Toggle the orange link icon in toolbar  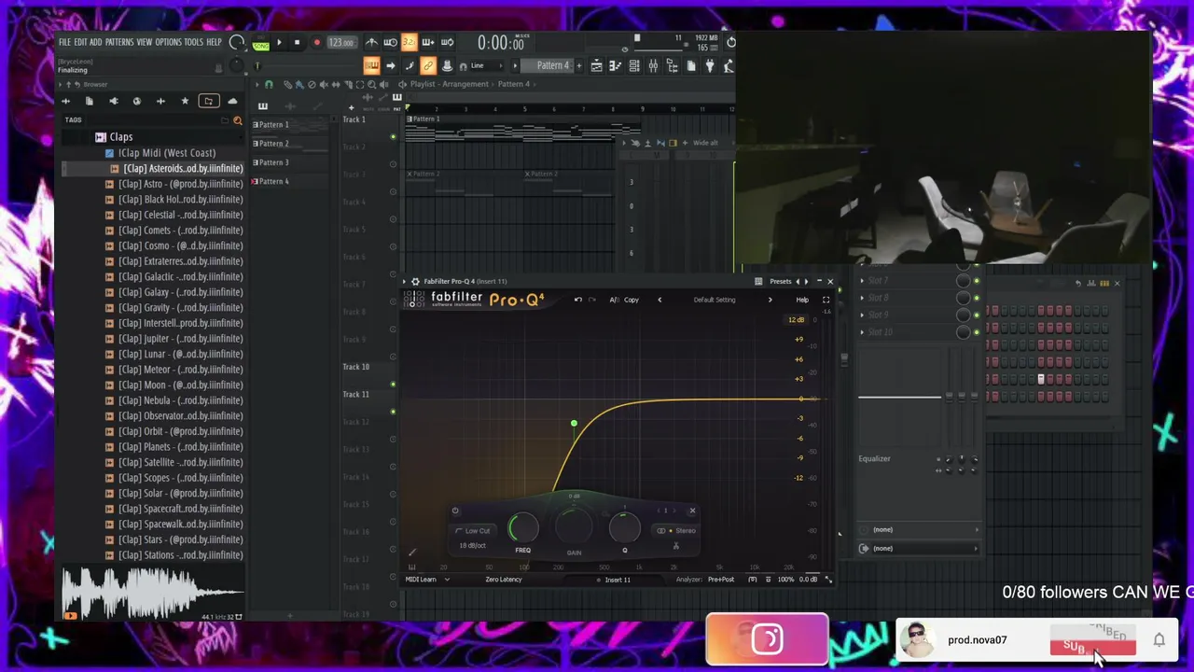point(427,65)
